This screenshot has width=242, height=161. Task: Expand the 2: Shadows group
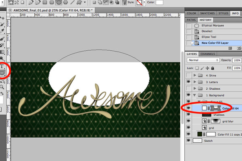click(195, 89)
